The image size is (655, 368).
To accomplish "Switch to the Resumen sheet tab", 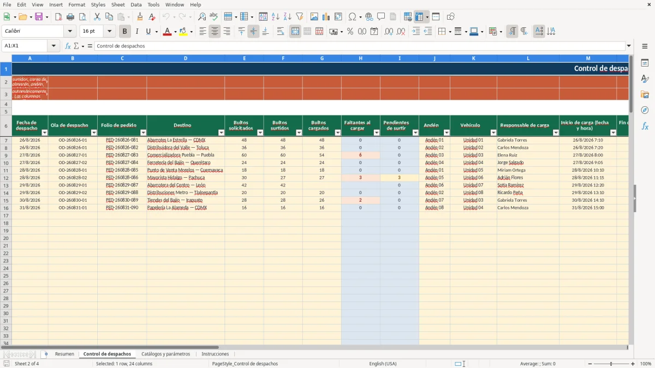I will click(64, 354).
